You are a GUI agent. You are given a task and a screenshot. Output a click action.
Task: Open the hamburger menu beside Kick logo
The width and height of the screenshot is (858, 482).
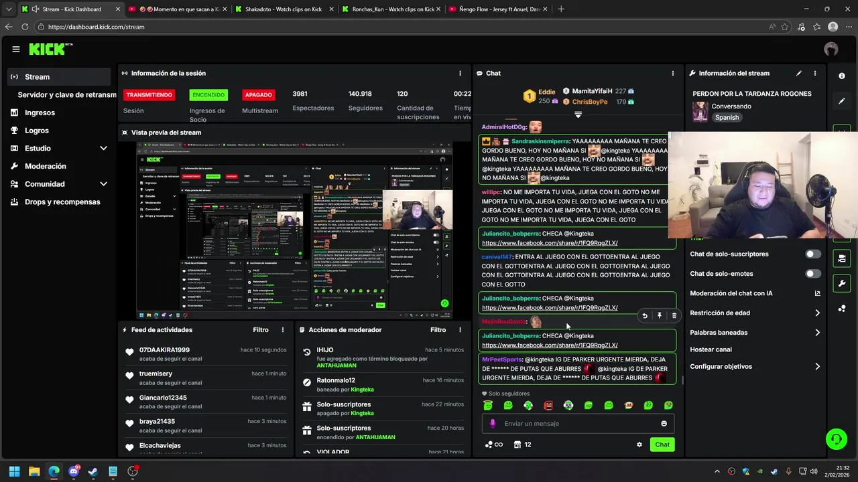(15, 49)
